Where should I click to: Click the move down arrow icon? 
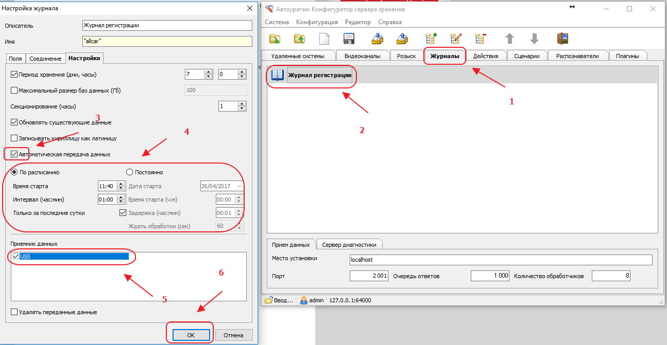point(534,39)
